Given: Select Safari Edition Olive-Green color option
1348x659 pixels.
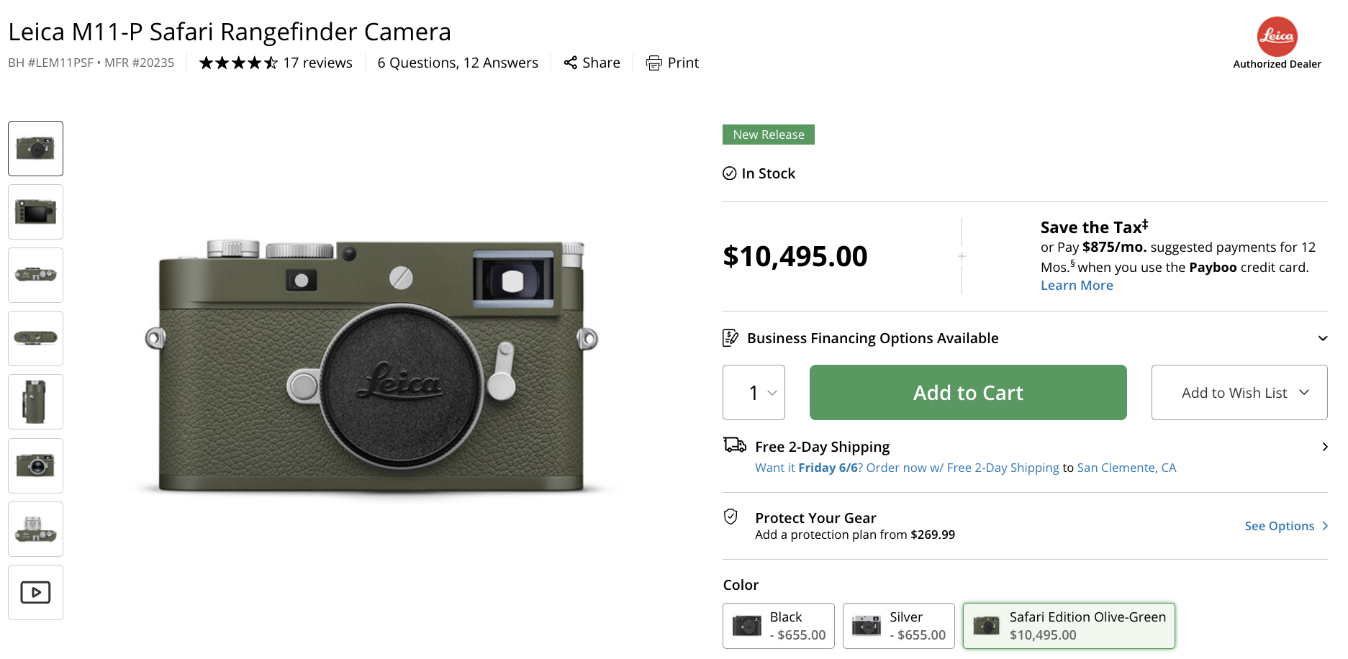Looking at the screenshot, I should (x=1069, y=626).
